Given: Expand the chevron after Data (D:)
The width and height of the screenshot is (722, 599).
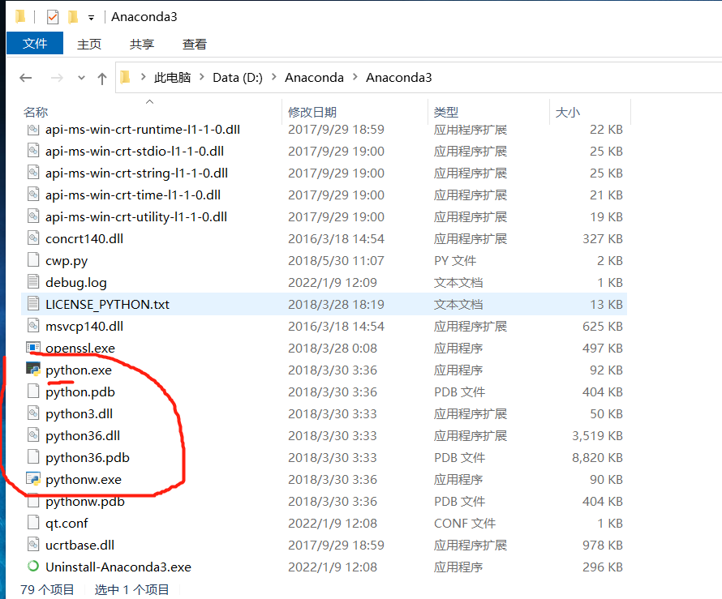Looking at the screenshot, I should [x=274, y=77].
